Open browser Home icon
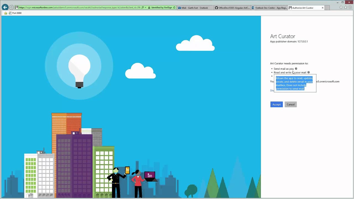The width and height of the screenshot is (354, 199). [341, 7]
